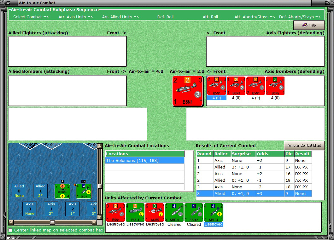The height and width of the screenshot is (240, 334).
Task: Click the map vertical scrollbar down arrow
Action: point(99,217)
